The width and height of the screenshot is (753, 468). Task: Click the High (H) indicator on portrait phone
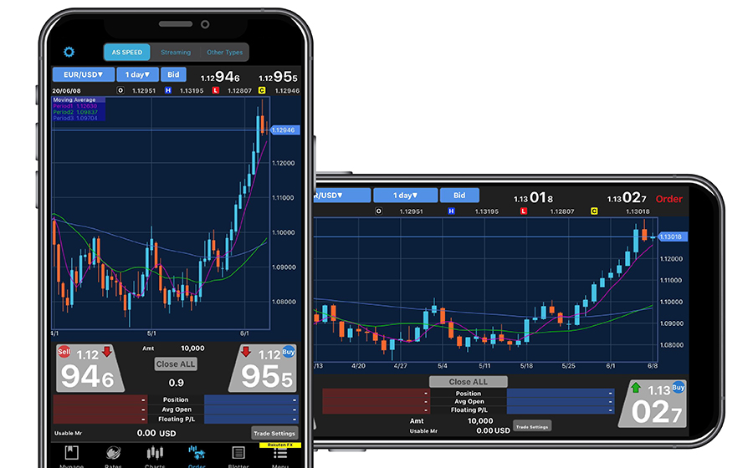tap(168, 90)
